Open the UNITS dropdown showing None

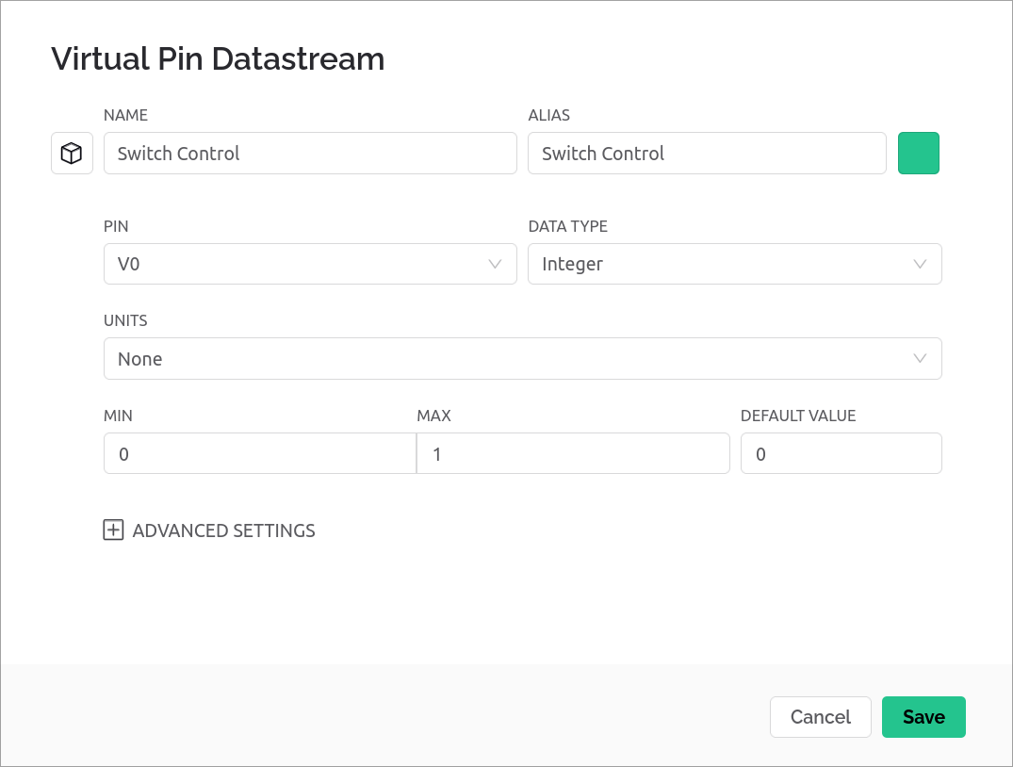coord(523,358)
